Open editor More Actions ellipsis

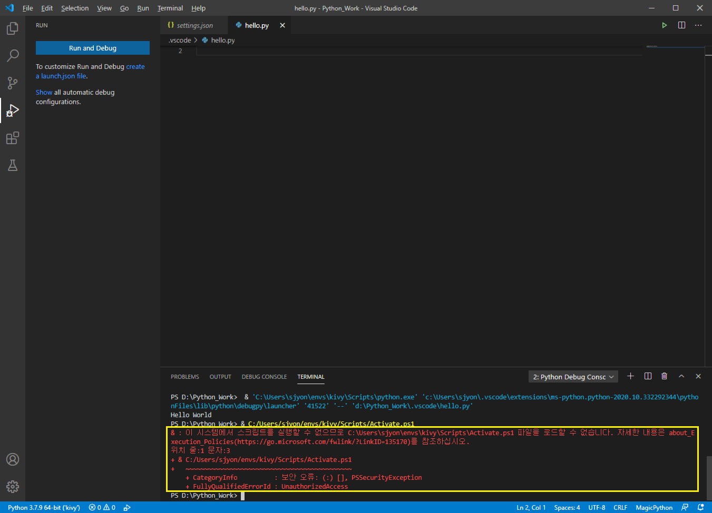pos(698,25)
